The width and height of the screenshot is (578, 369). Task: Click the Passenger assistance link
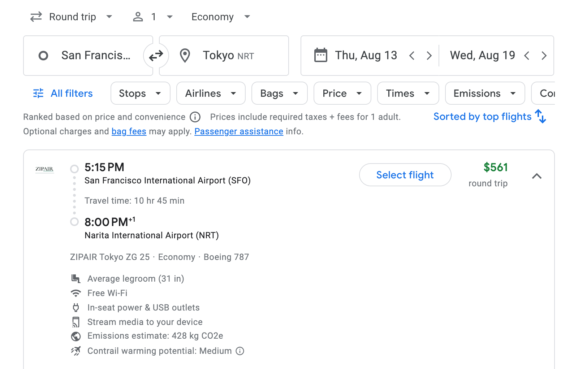tap(238, 131)
